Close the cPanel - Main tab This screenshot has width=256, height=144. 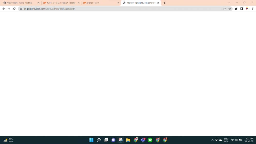(118, 3)
